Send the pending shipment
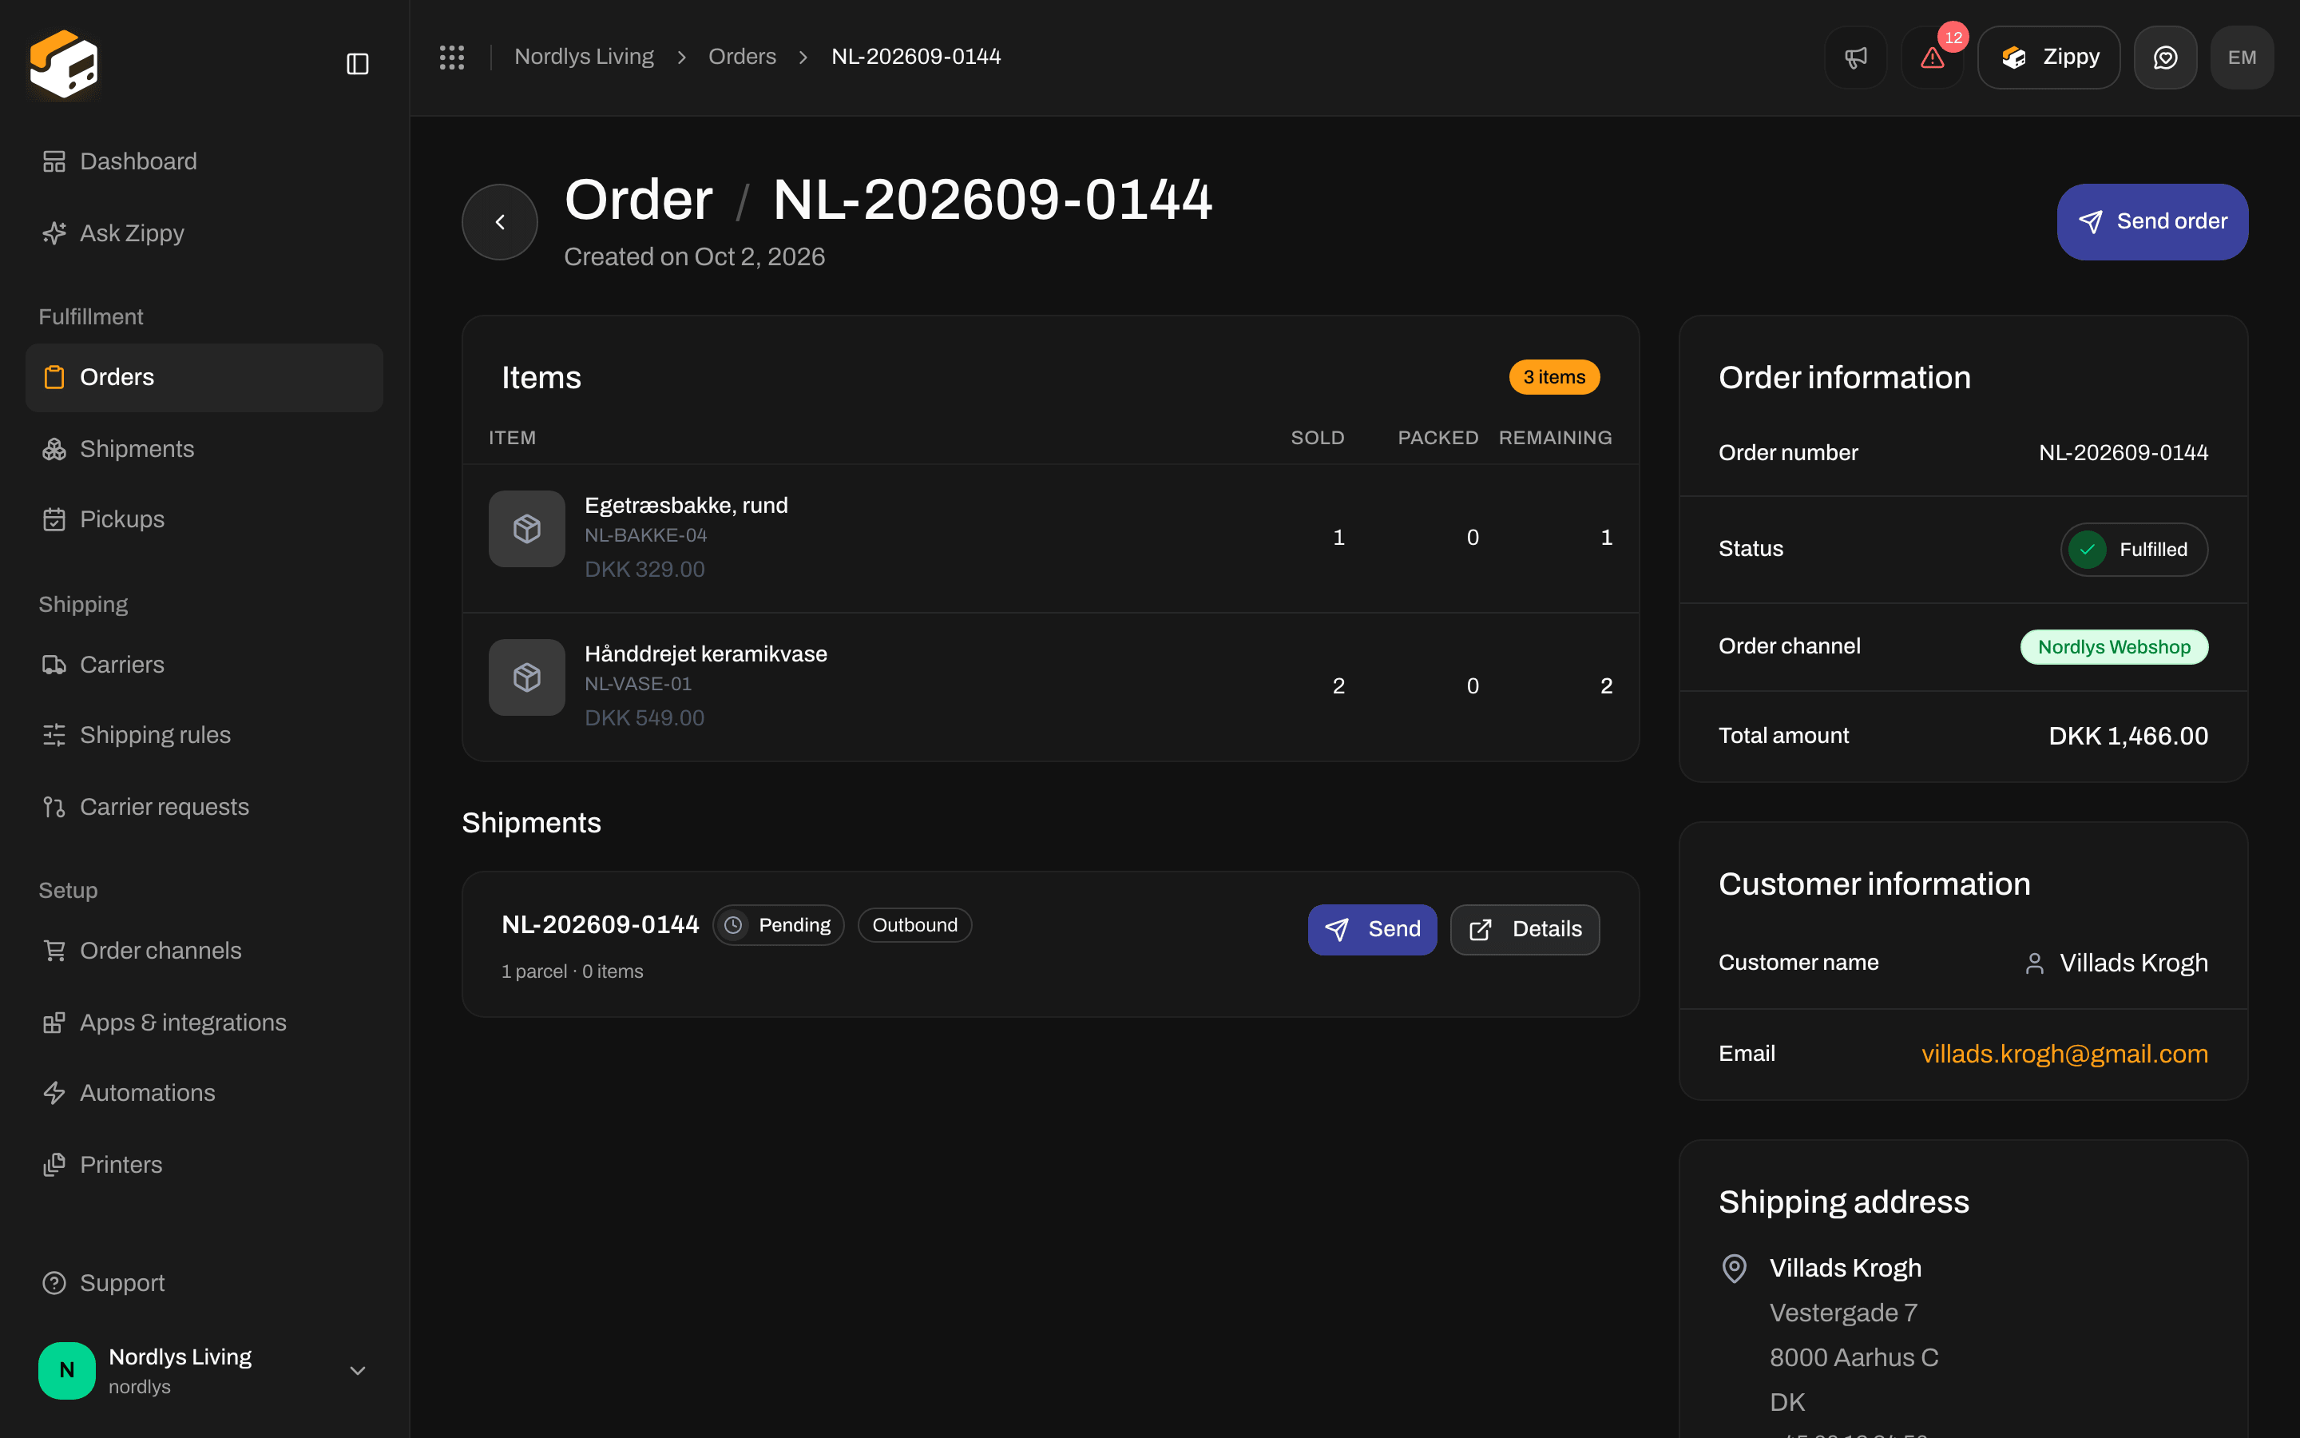This screenshot has width=2300, height=1438. (1372, 929)
